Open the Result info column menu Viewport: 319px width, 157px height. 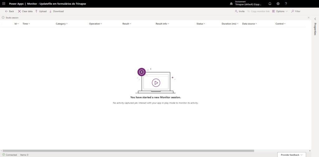click(x=162, y=24)
